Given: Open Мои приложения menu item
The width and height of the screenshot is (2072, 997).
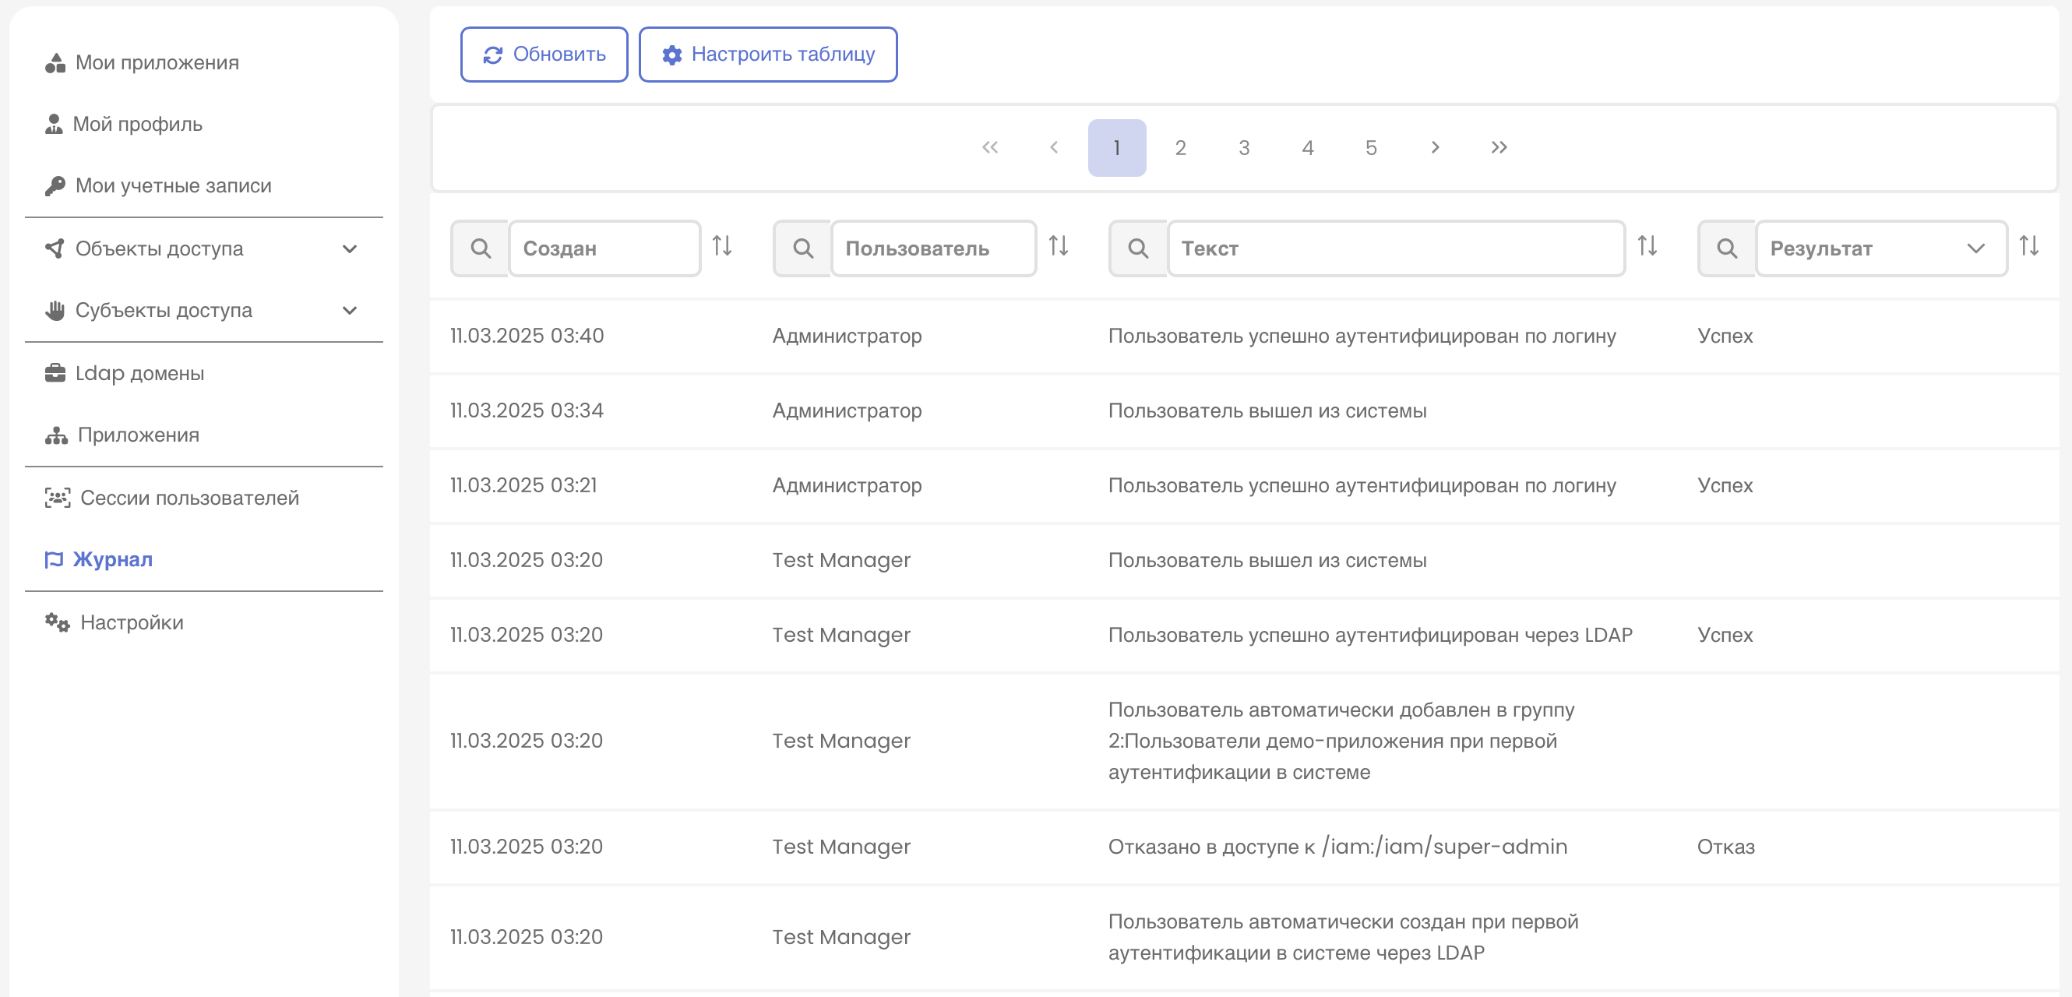Looking at the screenshot, I should [x=204, y=63].
